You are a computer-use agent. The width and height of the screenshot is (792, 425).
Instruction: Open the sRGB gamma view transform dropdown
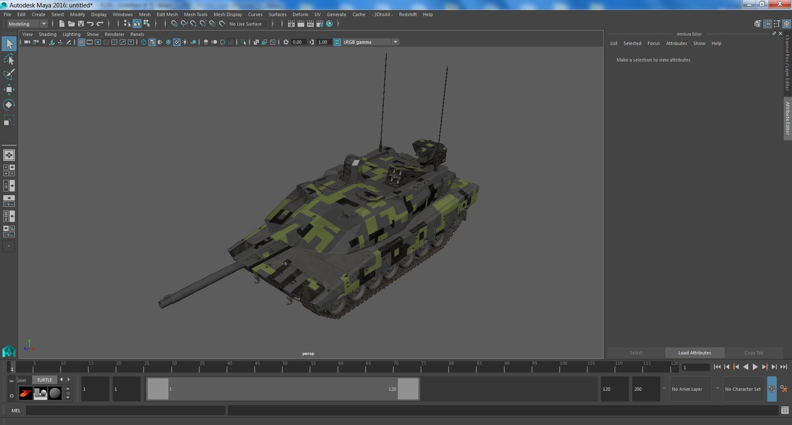click(371, 42)
